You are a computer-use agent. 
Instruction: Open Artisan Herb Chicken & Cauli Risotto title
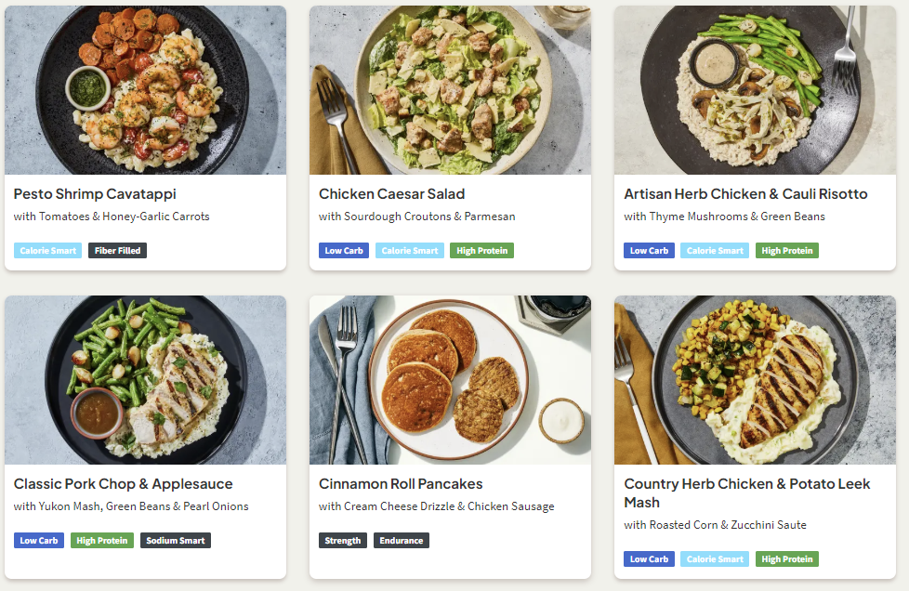click(x=745, y=194)
